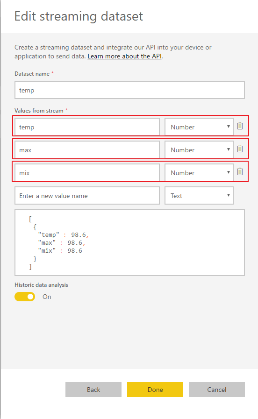Click the Back button
Screen dimensions: 258x419
pos(93,390)
